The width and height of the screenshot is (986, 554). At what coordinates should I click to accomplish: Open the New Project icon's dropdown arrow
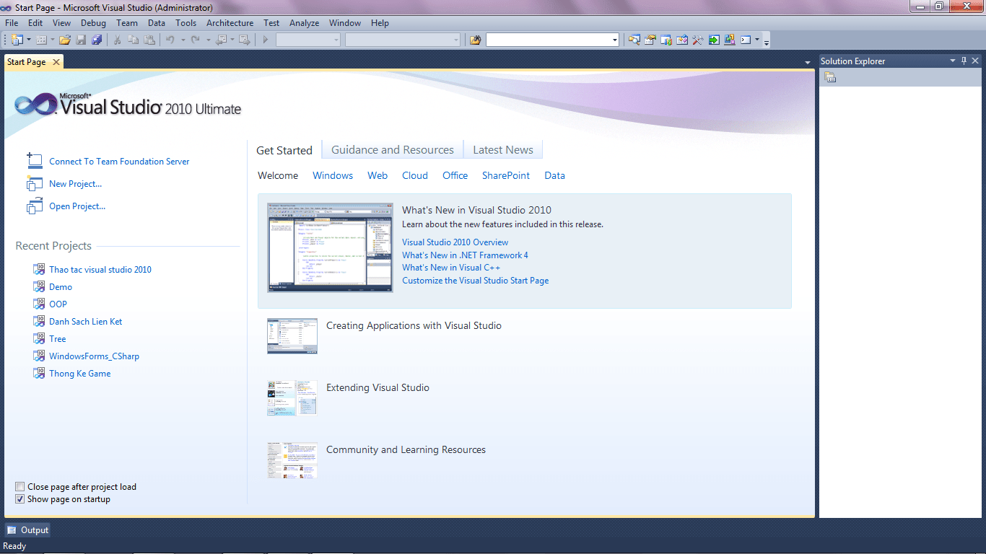(x=27, y=40)
